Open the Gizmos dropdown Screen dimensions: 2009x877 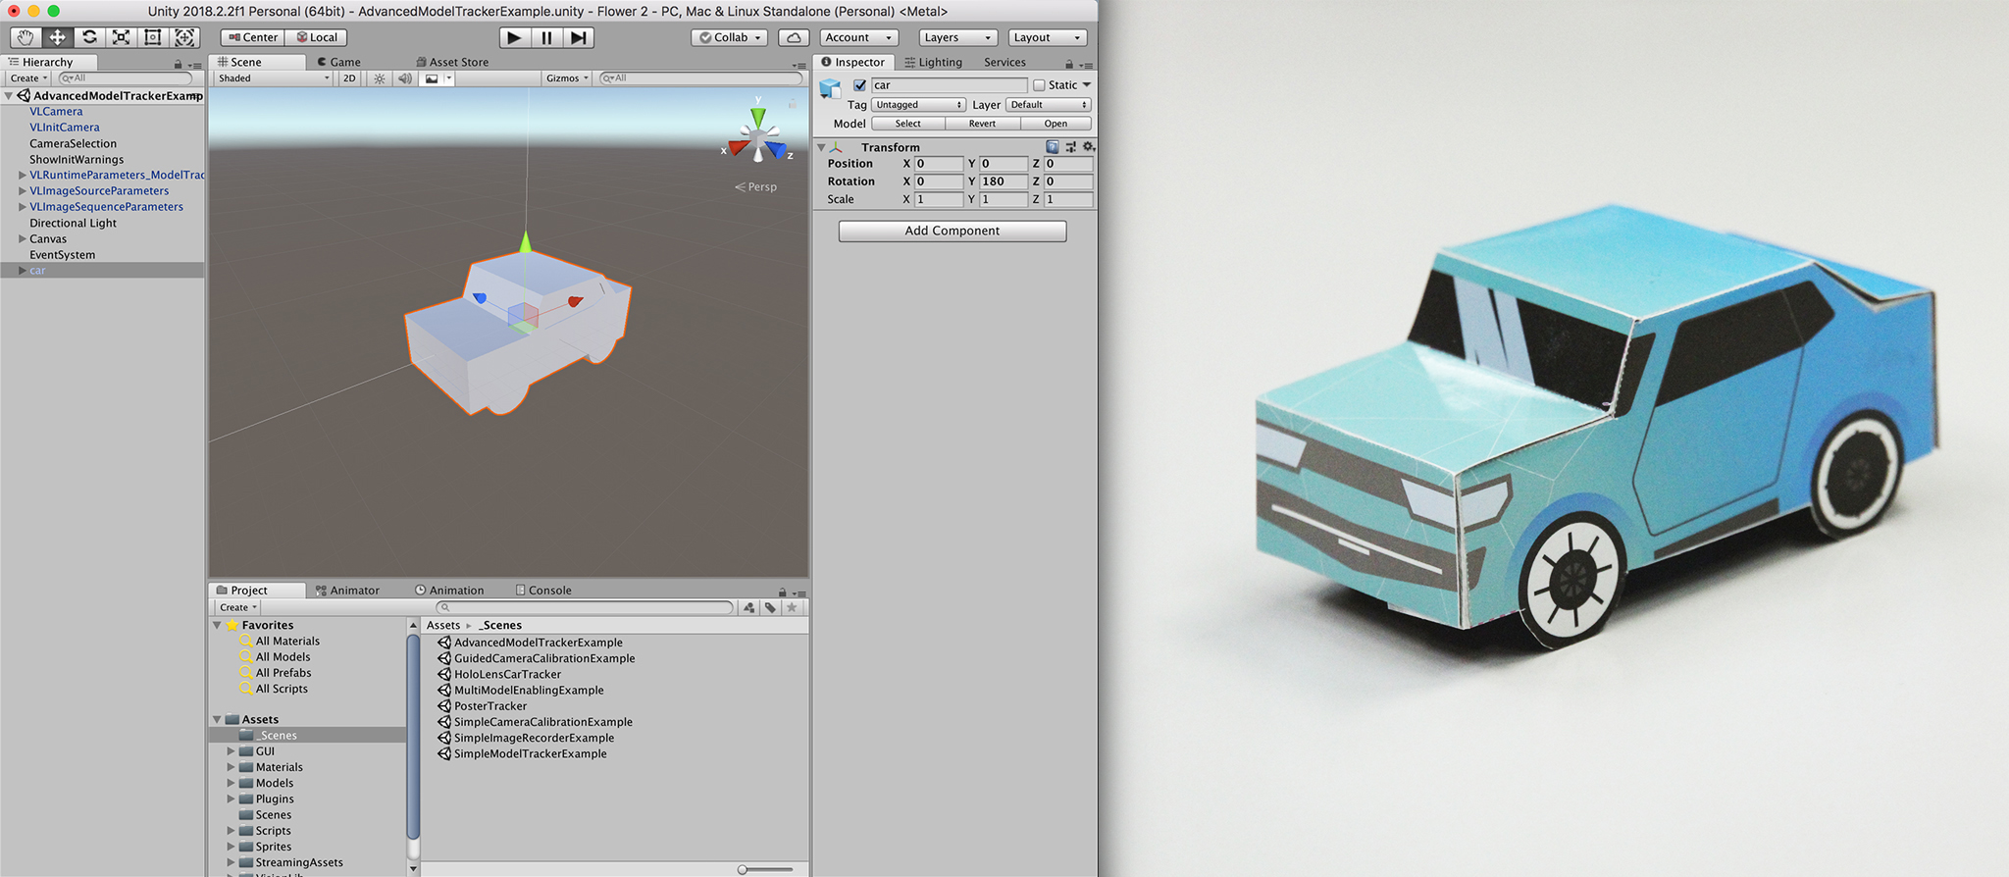click(x=568, y=78)
